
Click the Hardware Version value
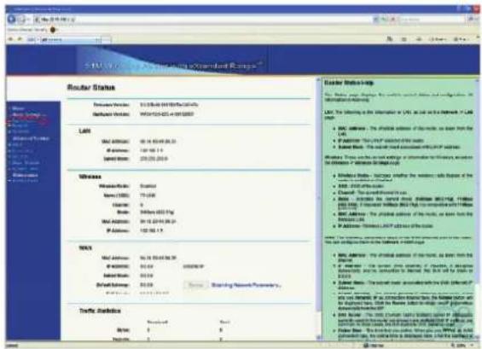167,114
